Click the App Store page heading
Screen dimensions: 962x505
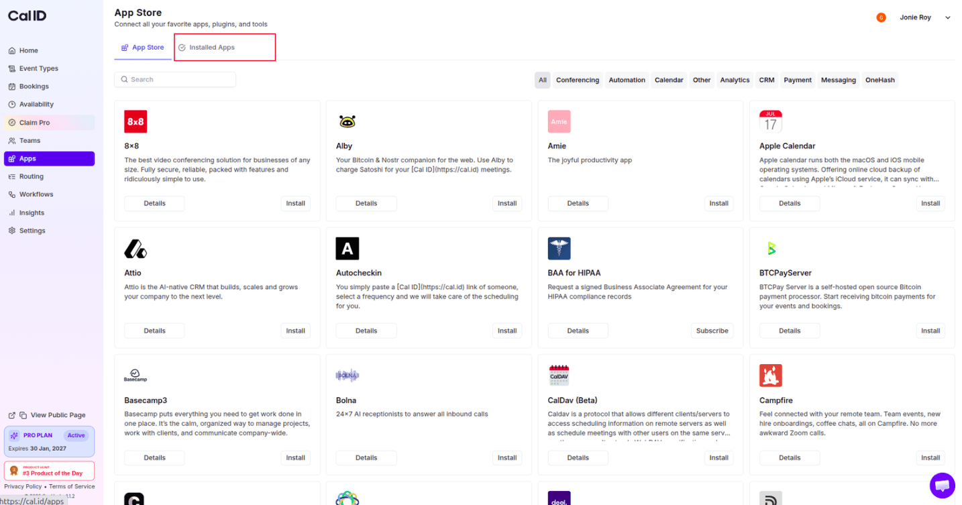tap(138, 13)
